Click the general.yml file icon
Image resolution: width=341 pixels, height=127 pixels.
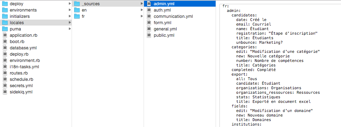(149, 29)
